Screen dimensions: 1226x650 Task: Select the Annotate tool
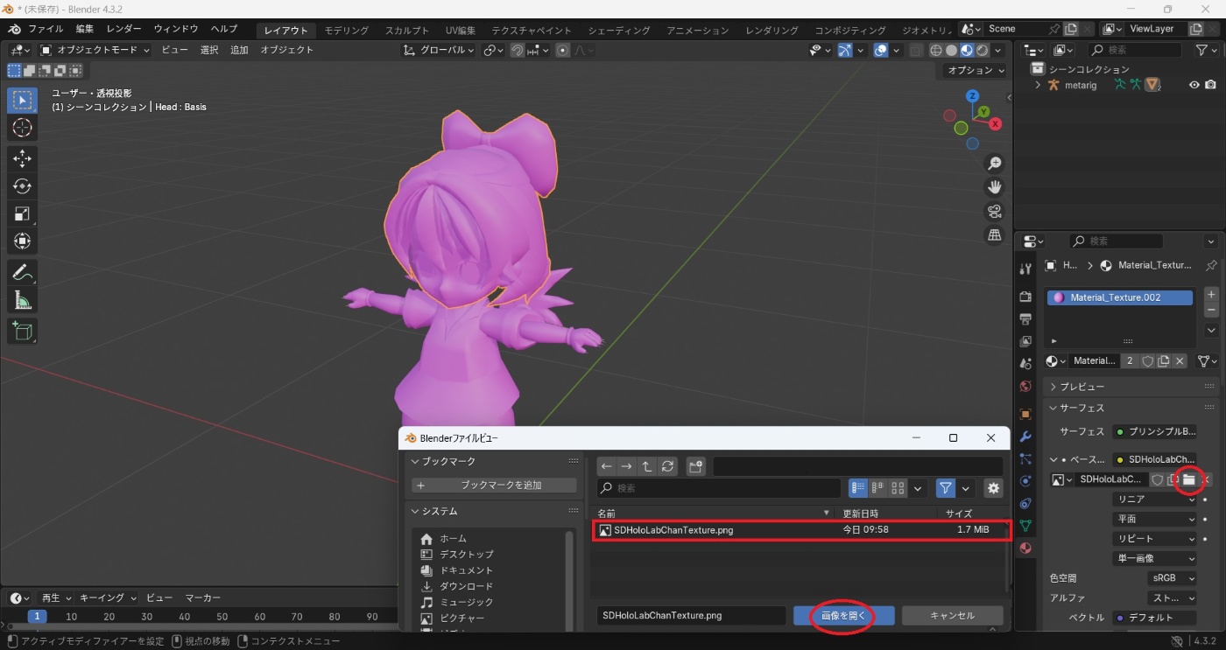23,273
